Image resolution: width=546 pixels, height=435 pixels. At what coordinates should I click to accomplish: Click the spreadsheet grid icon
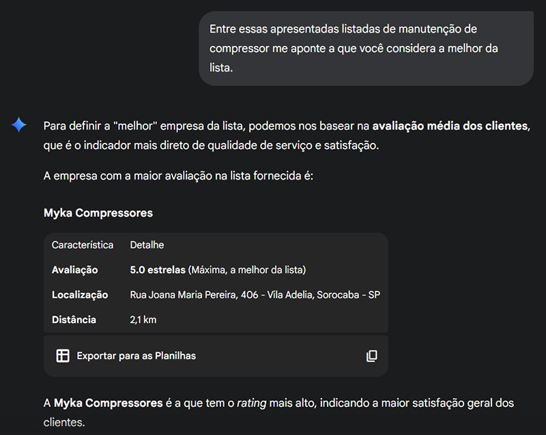click(x=63, y=356)
